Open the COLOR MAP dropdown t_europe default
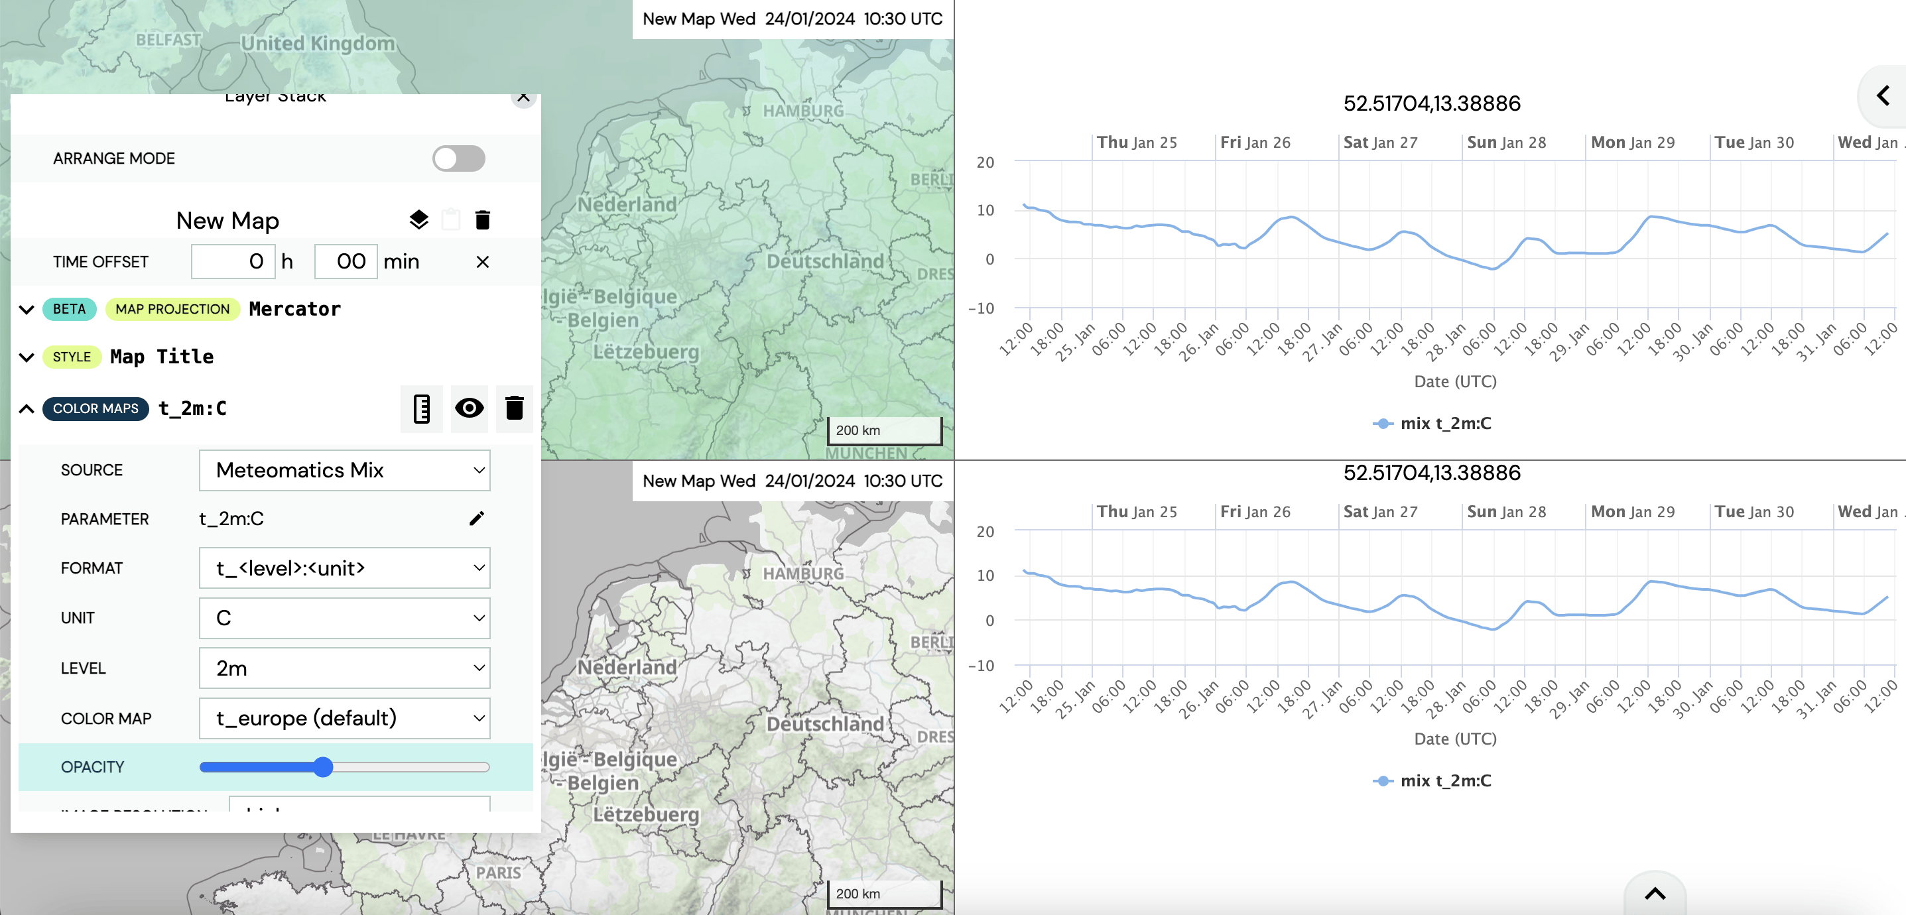The width and height of the screenshot is (1906, 915). click(x=346, y=717)
